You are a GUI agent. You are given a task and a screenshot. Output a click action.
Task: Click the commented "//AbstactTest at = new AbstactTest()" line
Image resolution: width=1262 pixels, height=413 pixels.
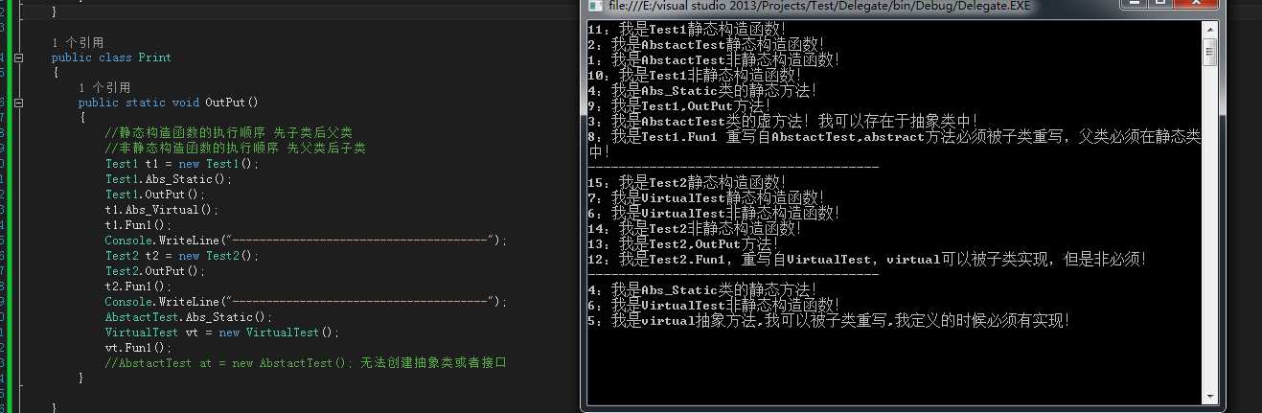click(306, 363)
